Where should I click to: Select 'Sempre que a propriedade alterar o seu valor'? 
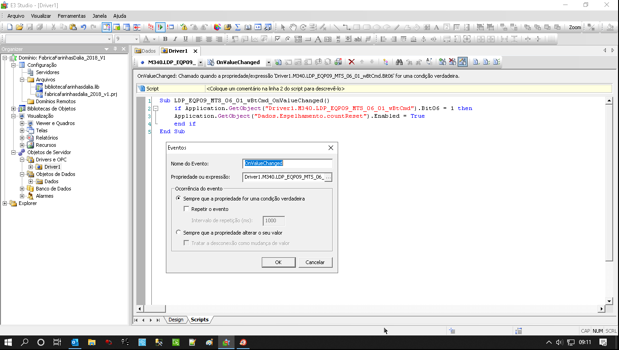pyautogui.click(x=229, y=233)
